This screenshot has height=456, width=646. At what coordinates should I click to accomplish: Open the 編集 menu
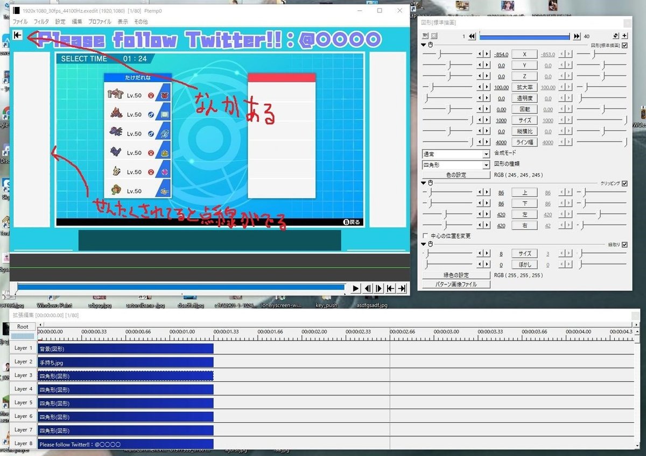77,22
